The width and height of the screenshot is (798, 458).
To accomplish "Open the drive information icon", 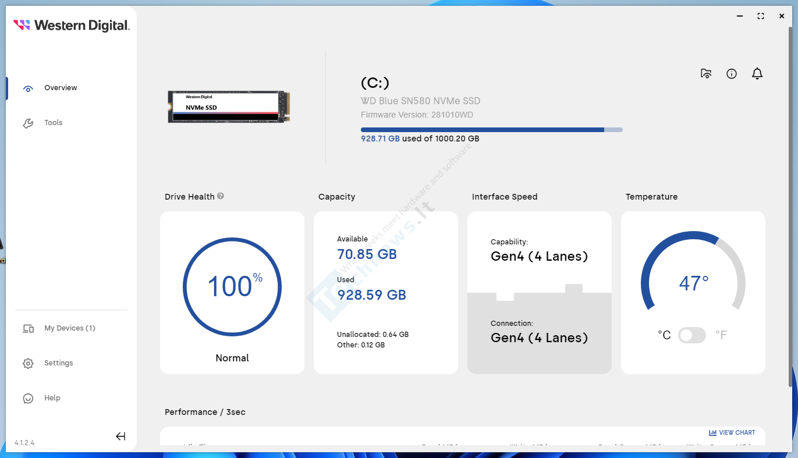I will (x=732, y=74).
